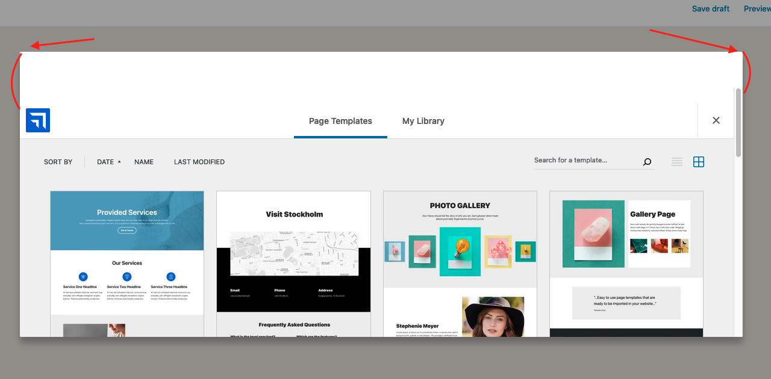Click the search magnifier icon
Image resolution: width=771 pixels, height=379 pixels.
(x=647, y=162)
